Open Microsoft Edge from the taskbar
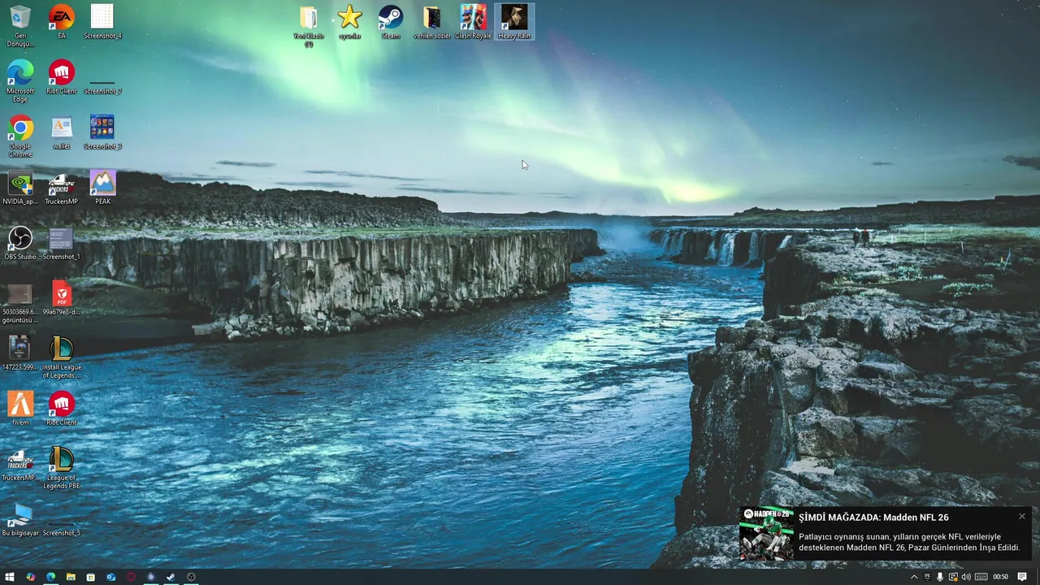The width and height of the screenshot is (1040, 585). click(x=50, y=577)
